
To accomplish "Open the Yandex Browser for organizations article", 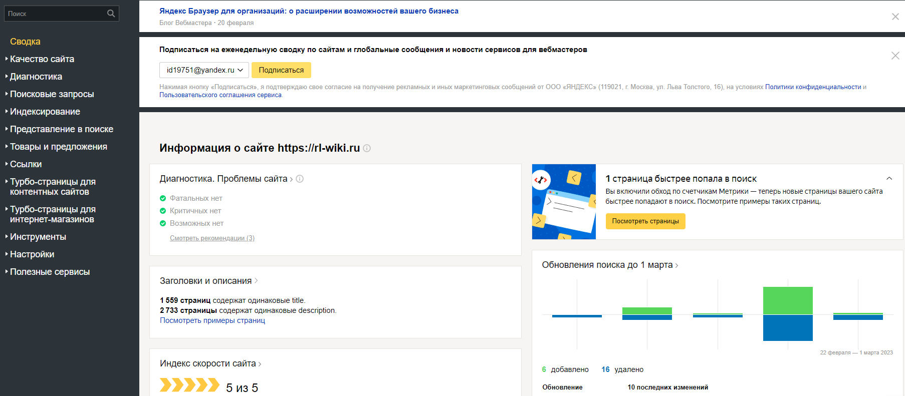I will tap(309, 11).
